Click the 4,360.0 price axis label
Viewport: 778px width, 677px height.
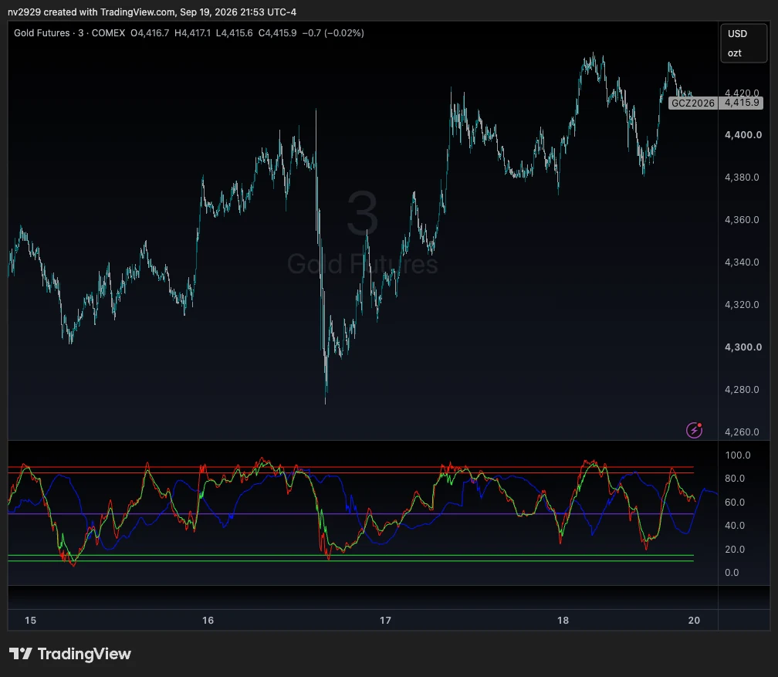742,220
